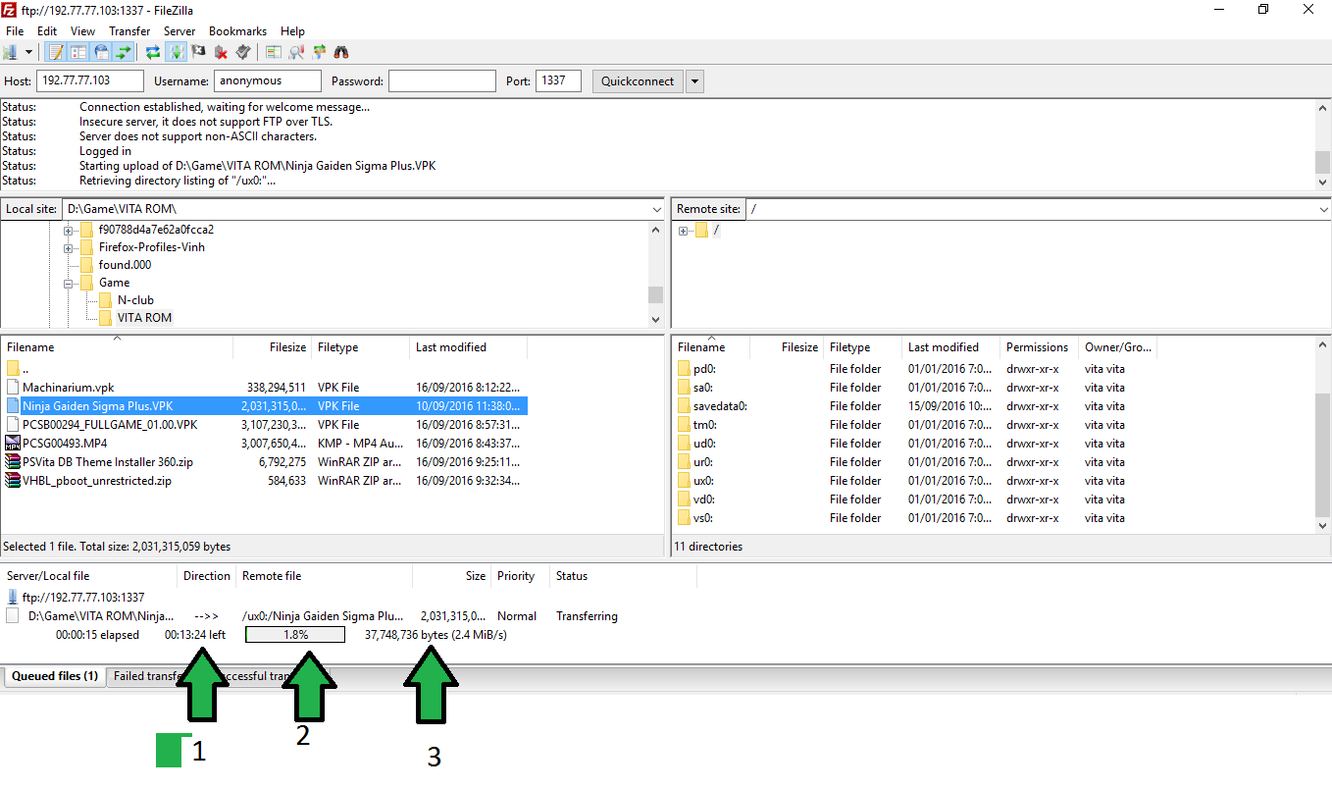Click the Host input field
The height and width of the screenshot is (789, 1332).
90,80
